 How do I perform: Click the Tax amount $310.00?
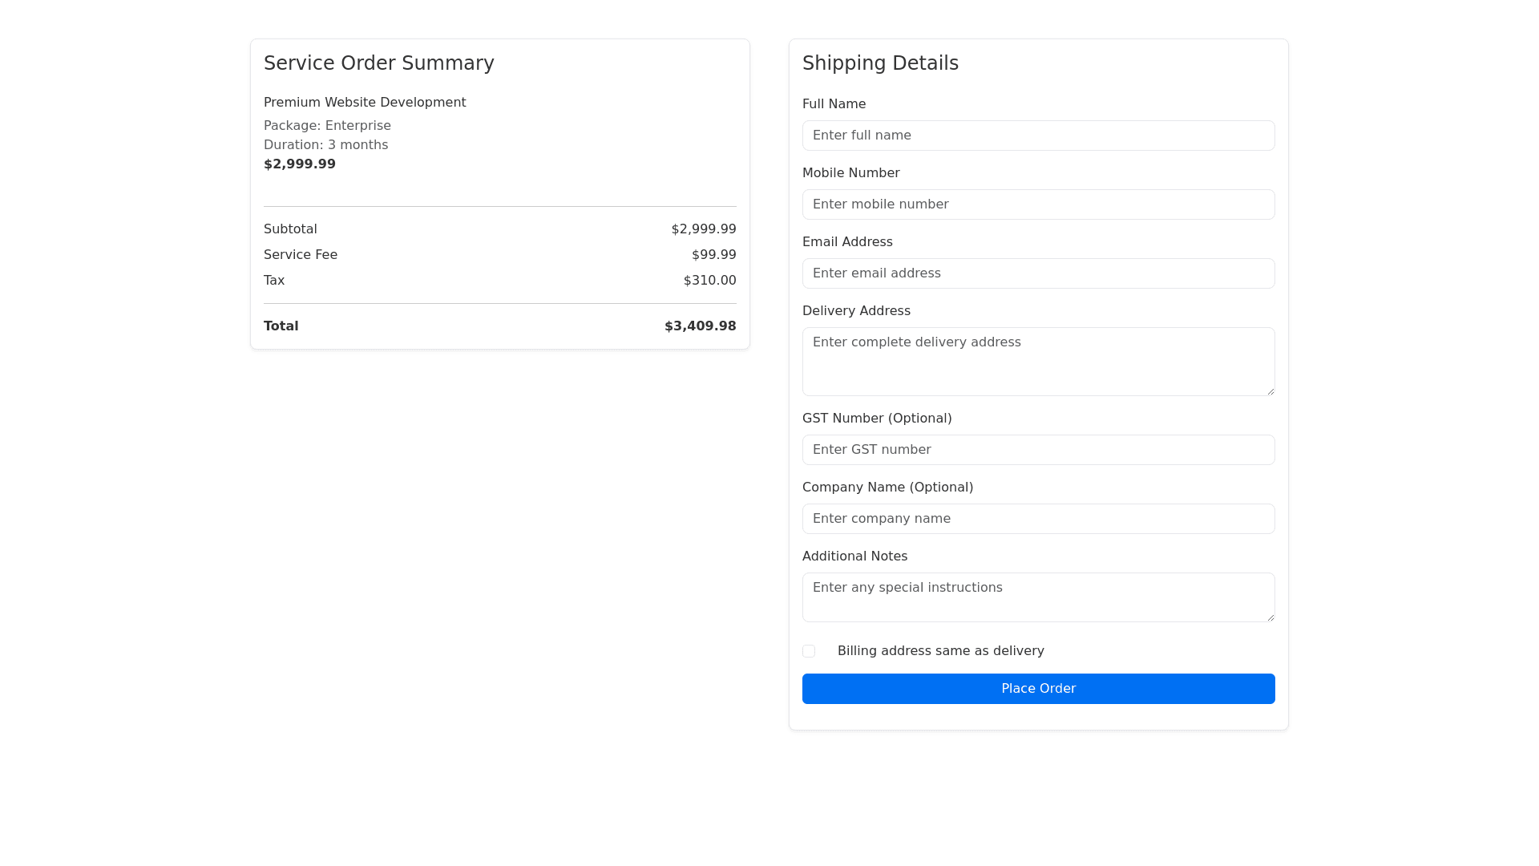[709, 281]
